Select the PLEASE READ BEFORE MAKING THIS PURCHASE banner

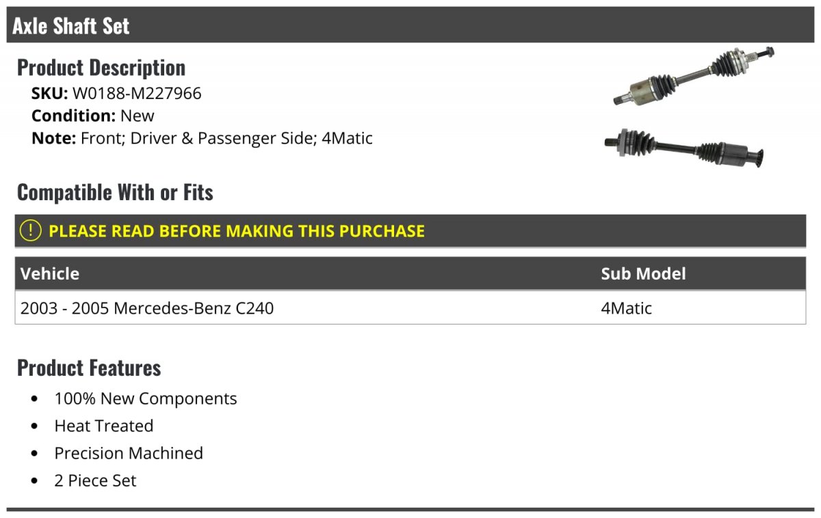[x=410, y=231]
